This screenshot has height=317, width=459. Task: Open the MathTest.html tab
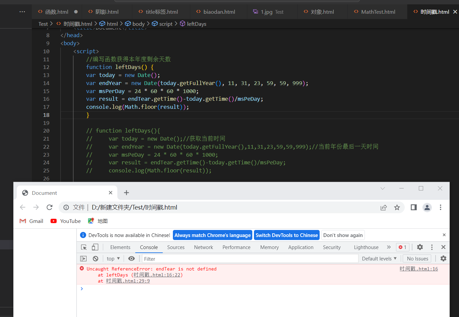pos(378,12)
